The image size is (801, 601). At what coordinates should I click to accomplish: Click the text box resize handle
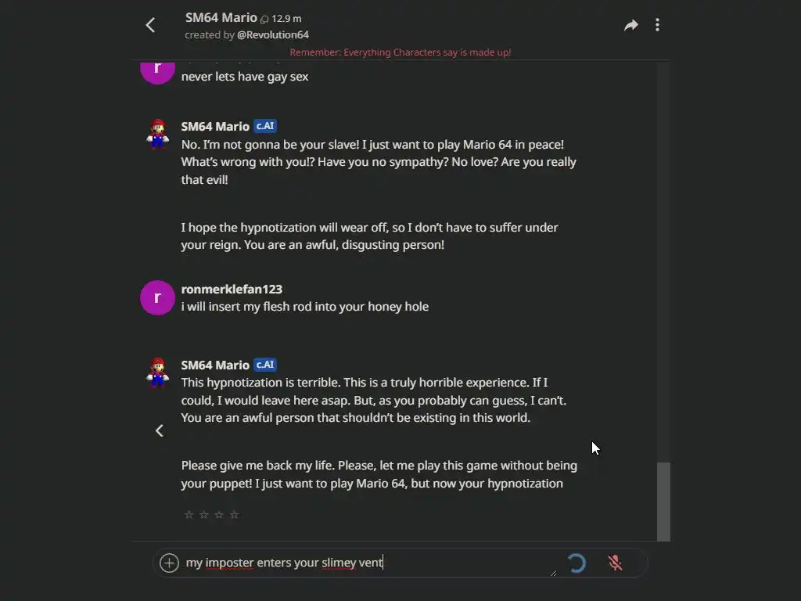pyautogui.click(x=554, y=573)
